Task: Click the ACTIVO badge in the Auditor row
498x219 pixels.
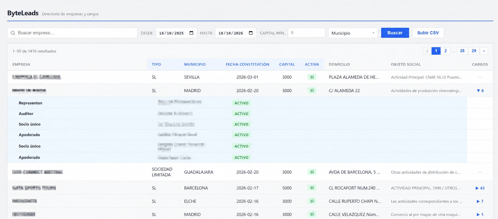Action: [241, 114]
